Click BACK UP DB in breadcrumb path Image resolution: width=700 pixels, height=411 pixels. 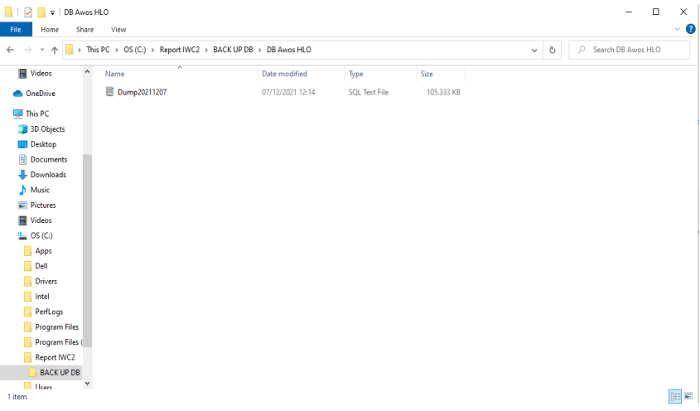(232, 50)
